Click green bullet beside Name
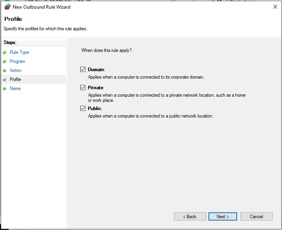 [x=4, y=88]
